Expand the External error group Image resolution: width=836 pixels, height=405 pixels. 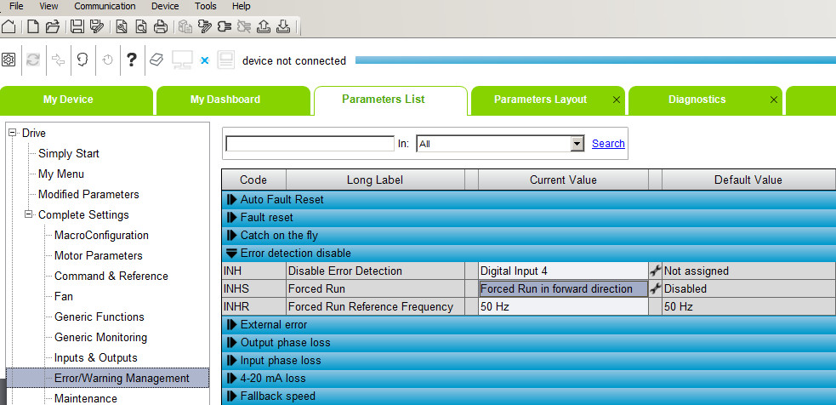(x=231, y=324)
